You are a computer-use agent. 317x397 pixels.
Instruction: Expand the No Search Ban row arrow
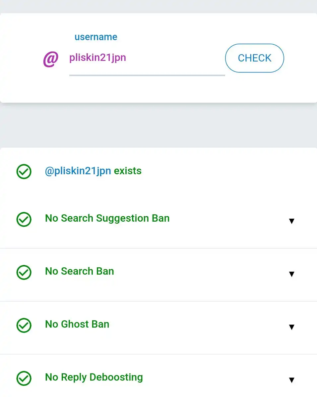click(291, 274)
